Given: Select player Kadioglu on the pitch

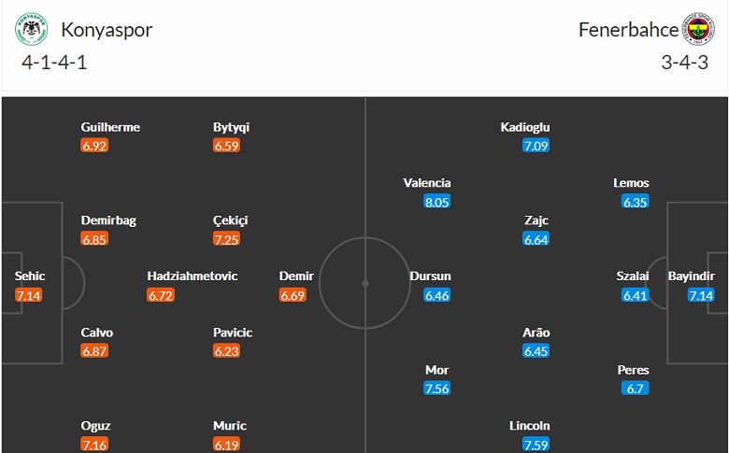Looking at the screenshot, I should [524, 127].
